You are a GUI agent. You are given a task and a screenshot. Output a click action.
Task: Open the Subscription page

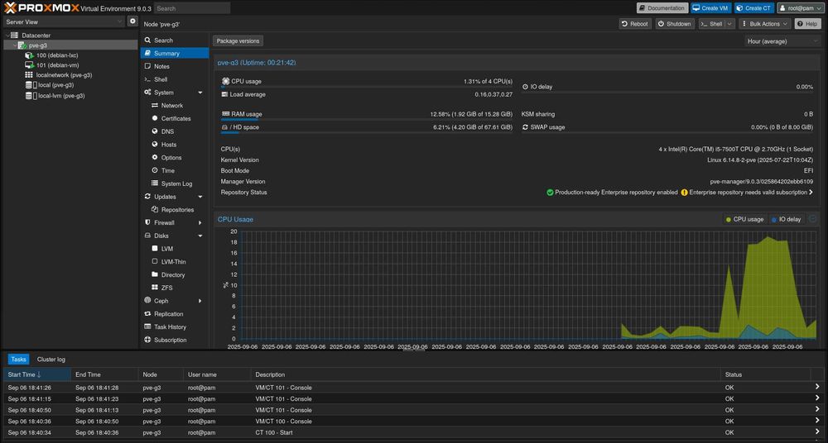174,341
